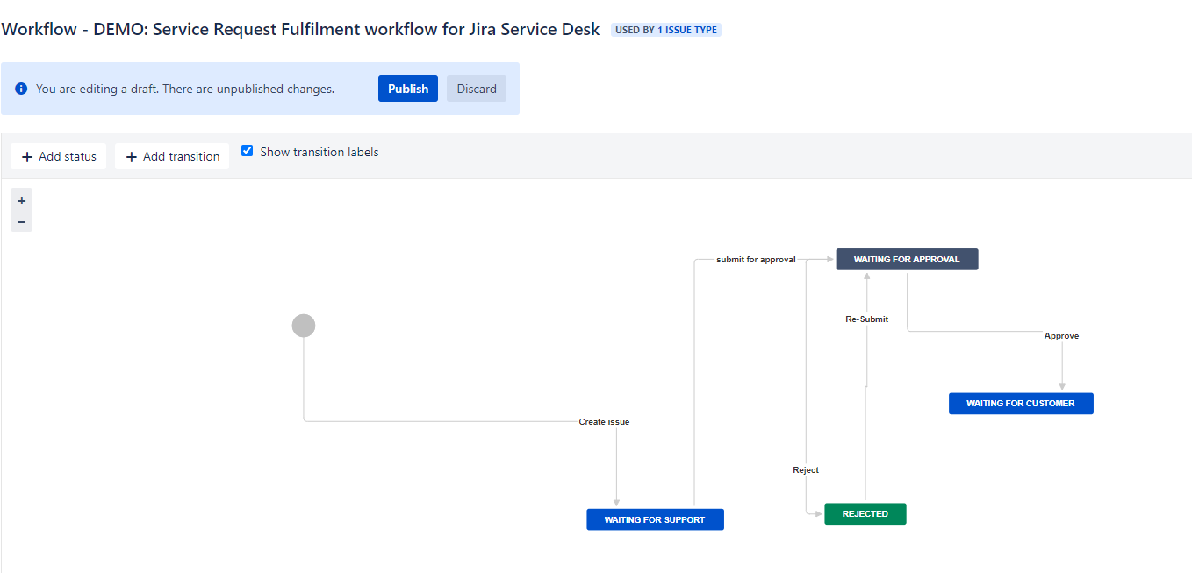Select the Waiting for Support status

pyautogui.click(x=655, y=519)
